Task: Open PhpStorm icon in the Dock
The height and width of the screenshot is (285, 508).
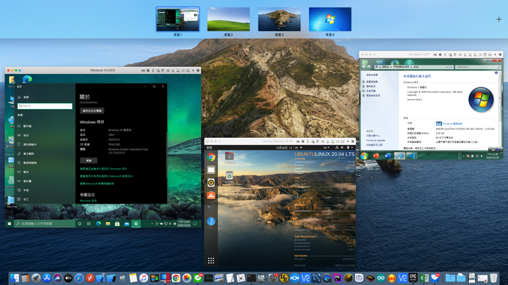Action: (x=337, y=278)
